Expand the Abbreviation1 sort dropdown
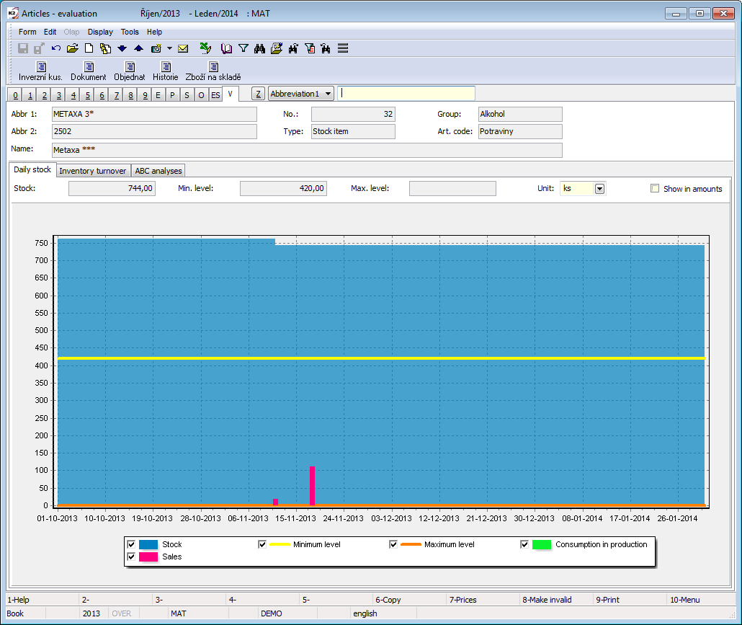 (x=328, y=94)
